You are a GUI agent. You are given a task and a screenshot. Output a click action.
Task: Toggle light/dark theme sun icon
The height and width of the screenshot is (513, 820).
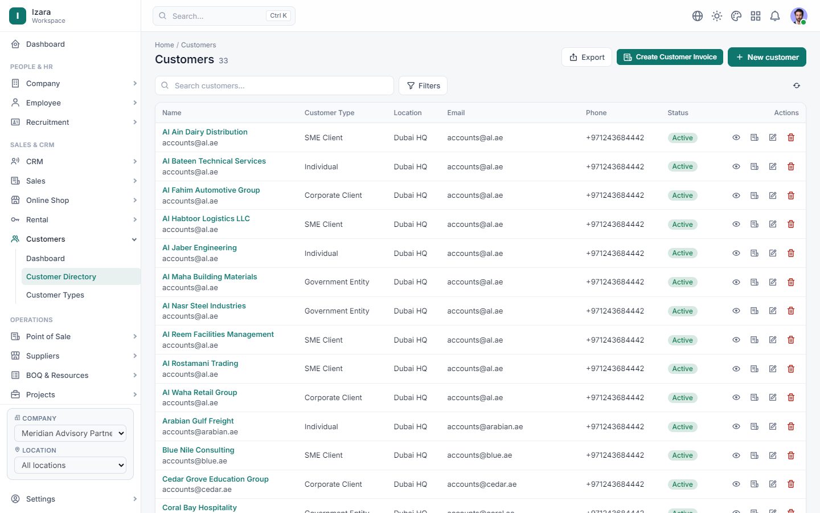717,16
